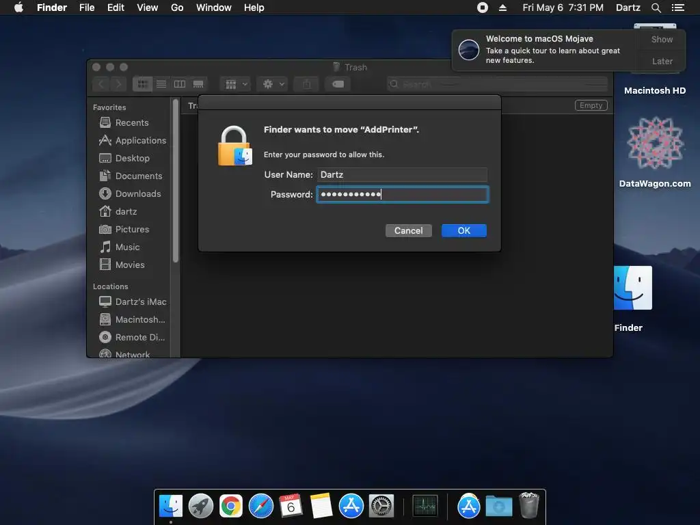Image resolution: width=700 pixels, height=525 pixels.
Task: Open the group-by arrangement dropdown
Action: tap(236, 84)
